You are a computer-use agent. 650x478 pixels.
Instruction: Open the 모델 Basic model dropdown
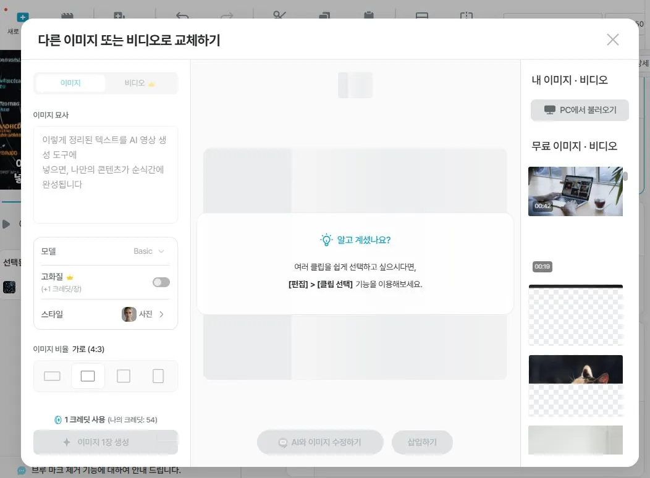tap(148, 251)
